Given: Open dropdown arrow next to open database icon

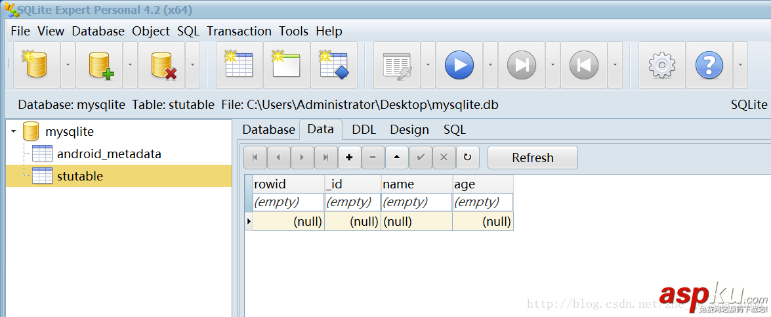Looking at the screenshot, I should [x=68, y=65].
